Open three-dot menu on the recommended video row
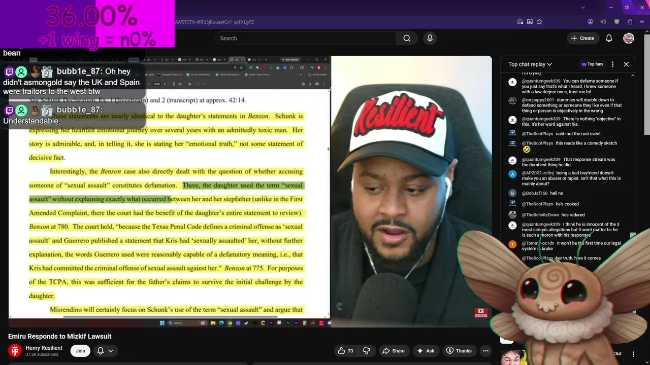 [x=633, y=354]
